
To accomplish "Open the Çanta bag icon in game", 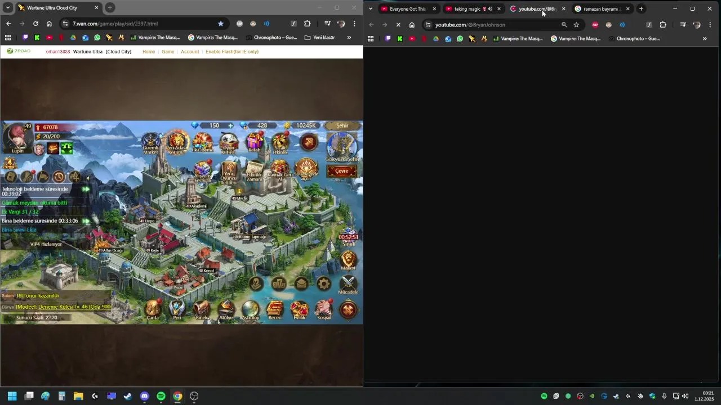I will point(153,310).
